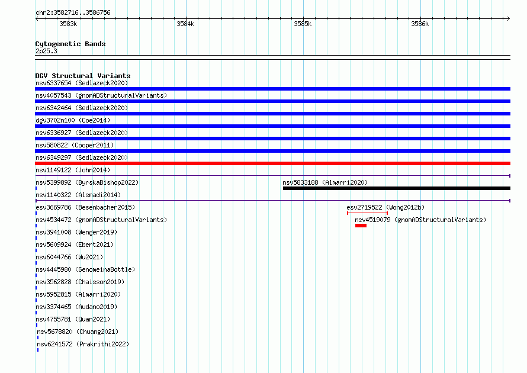
Task: Click variant label nsv6336927 (Sedlazeck2020)
Action: pos(82,133)
